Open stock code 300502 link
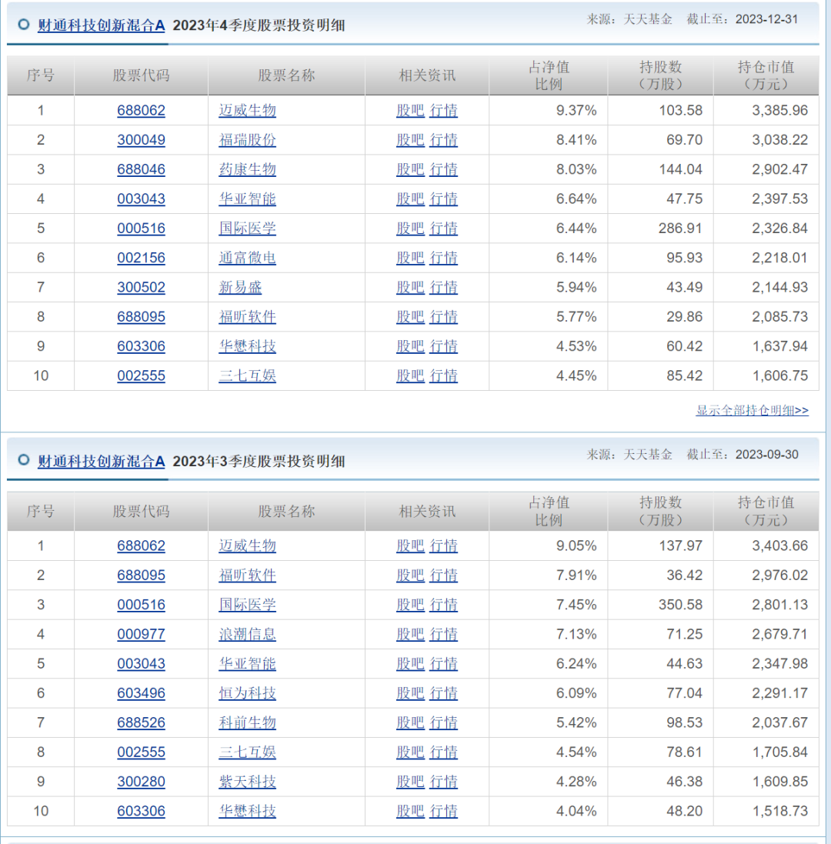This screenshot has height=844, width=831. click(x=141, y=288)
